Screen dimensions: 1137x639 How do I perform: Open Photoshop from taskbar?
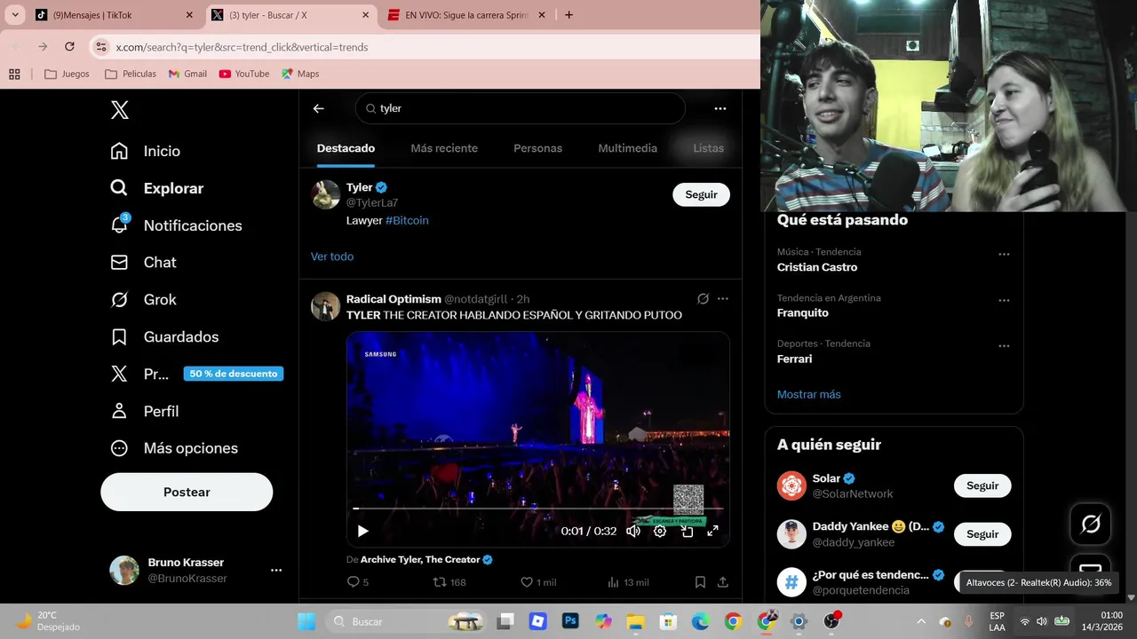pos(570,621)
